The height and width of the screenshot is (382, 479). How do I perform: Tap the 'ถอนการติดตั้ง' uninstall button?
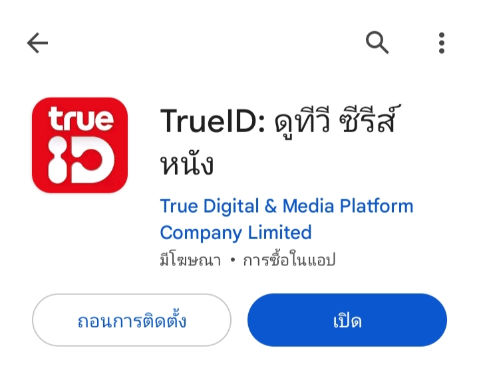click(132, 320)
